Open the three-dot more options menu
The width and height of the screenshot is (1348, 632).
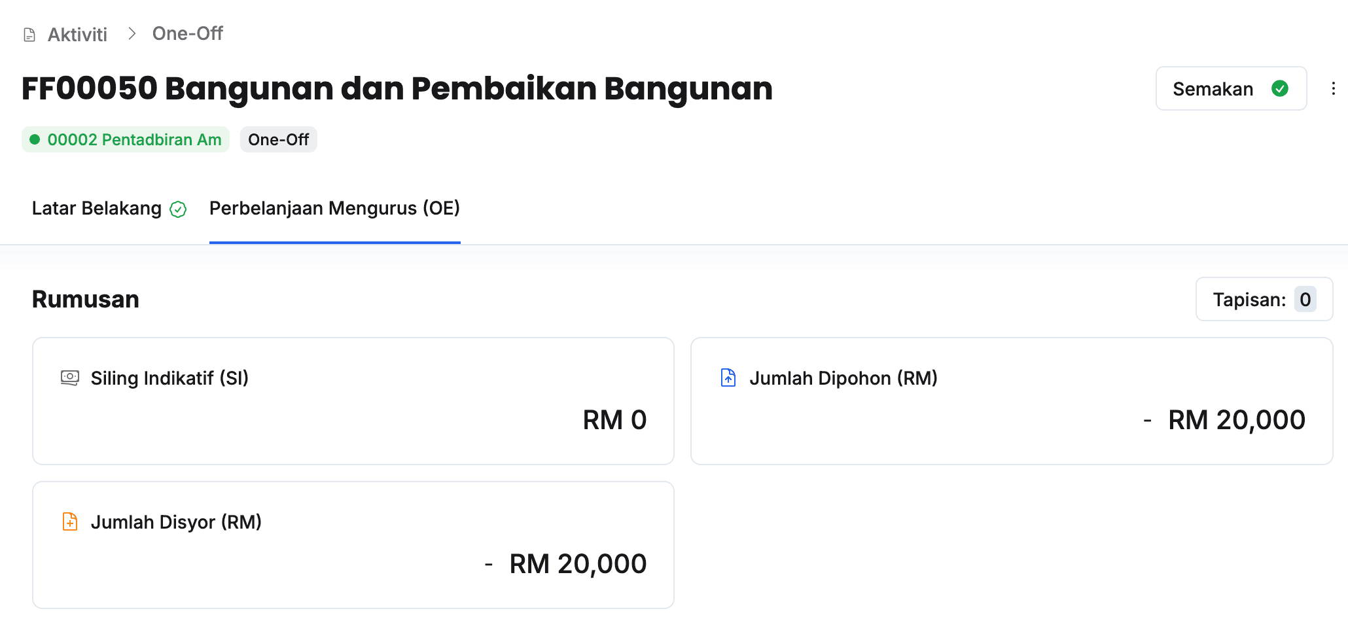(x=1333, y=89)
